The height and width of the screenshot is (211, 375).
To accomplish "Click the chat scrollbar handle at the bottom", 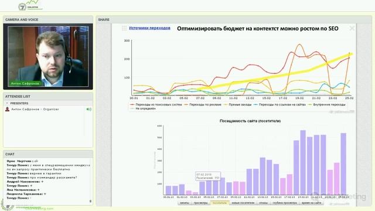I will [90, 201].
